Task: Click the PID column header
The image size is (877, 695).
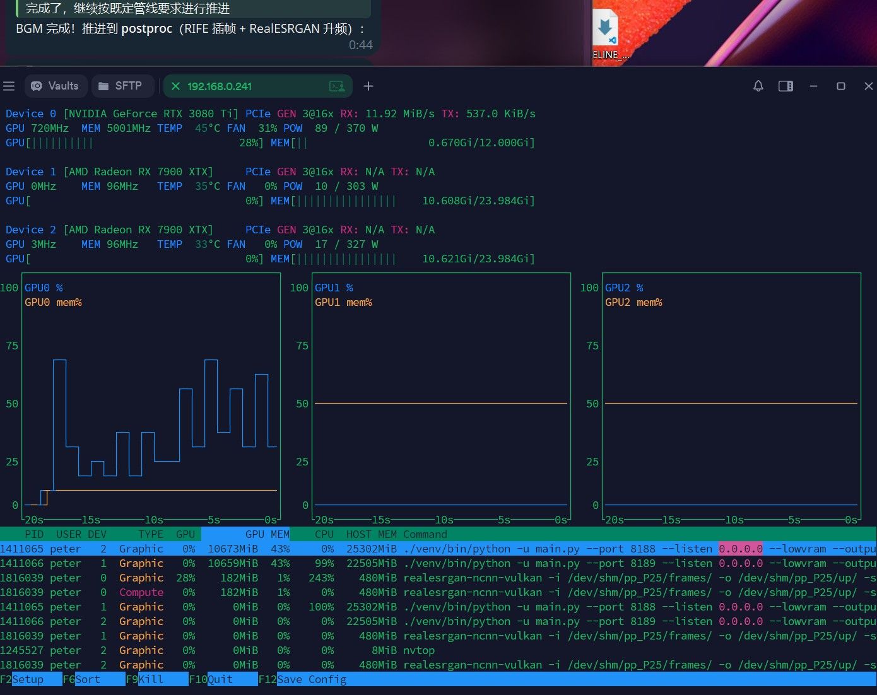Action: click(x=34, y=534)
